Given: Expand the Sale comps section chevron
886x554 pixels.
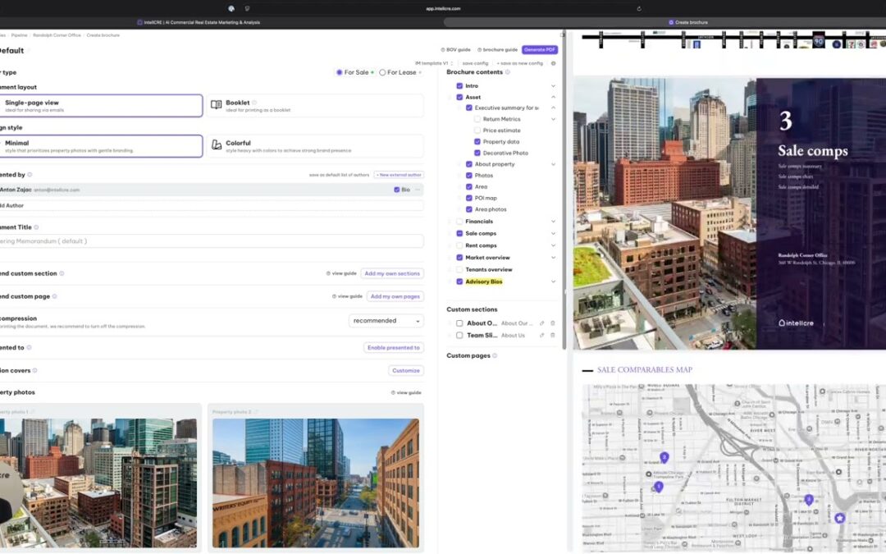Looking at the screenshot, I should [553, 232].
